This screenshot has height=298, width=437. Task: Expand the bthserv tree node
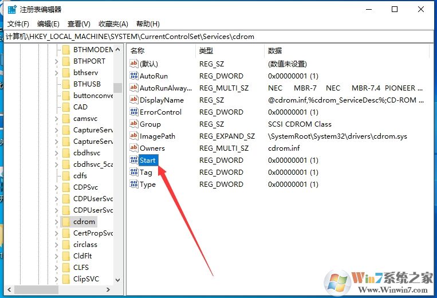pyautogui.click(x=57, y=72)
